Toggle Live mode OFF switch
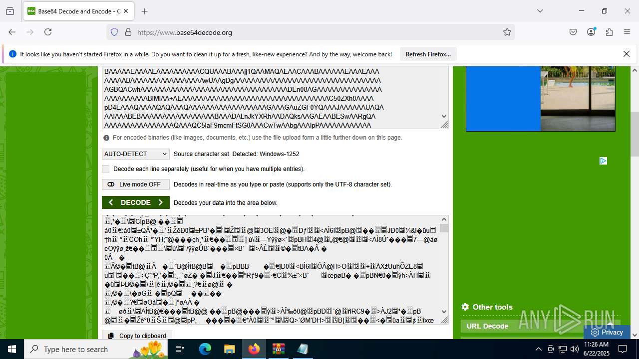 point(136,184)
